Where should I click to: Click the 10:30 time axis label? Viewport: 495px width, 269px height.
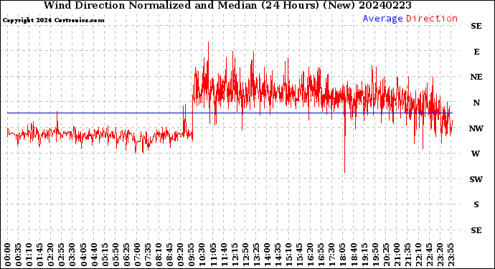202,255
